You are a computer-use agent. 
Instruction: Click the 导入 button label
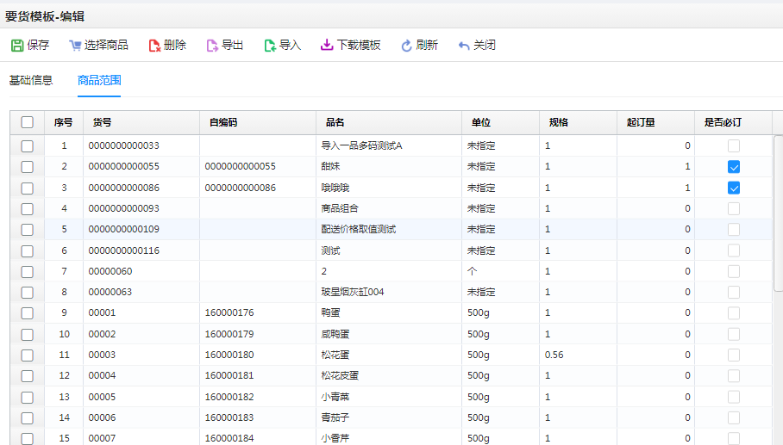290,45
